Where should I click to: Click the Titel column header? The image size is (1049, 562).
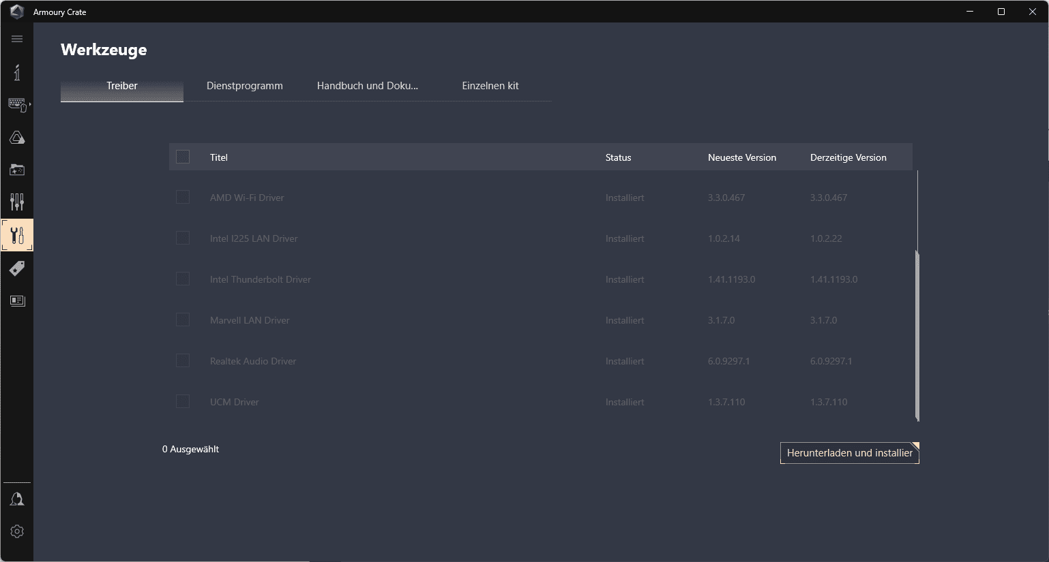click(219, 157)
